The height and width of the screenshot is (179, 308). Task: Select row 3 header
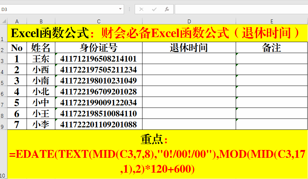(4, 58)
